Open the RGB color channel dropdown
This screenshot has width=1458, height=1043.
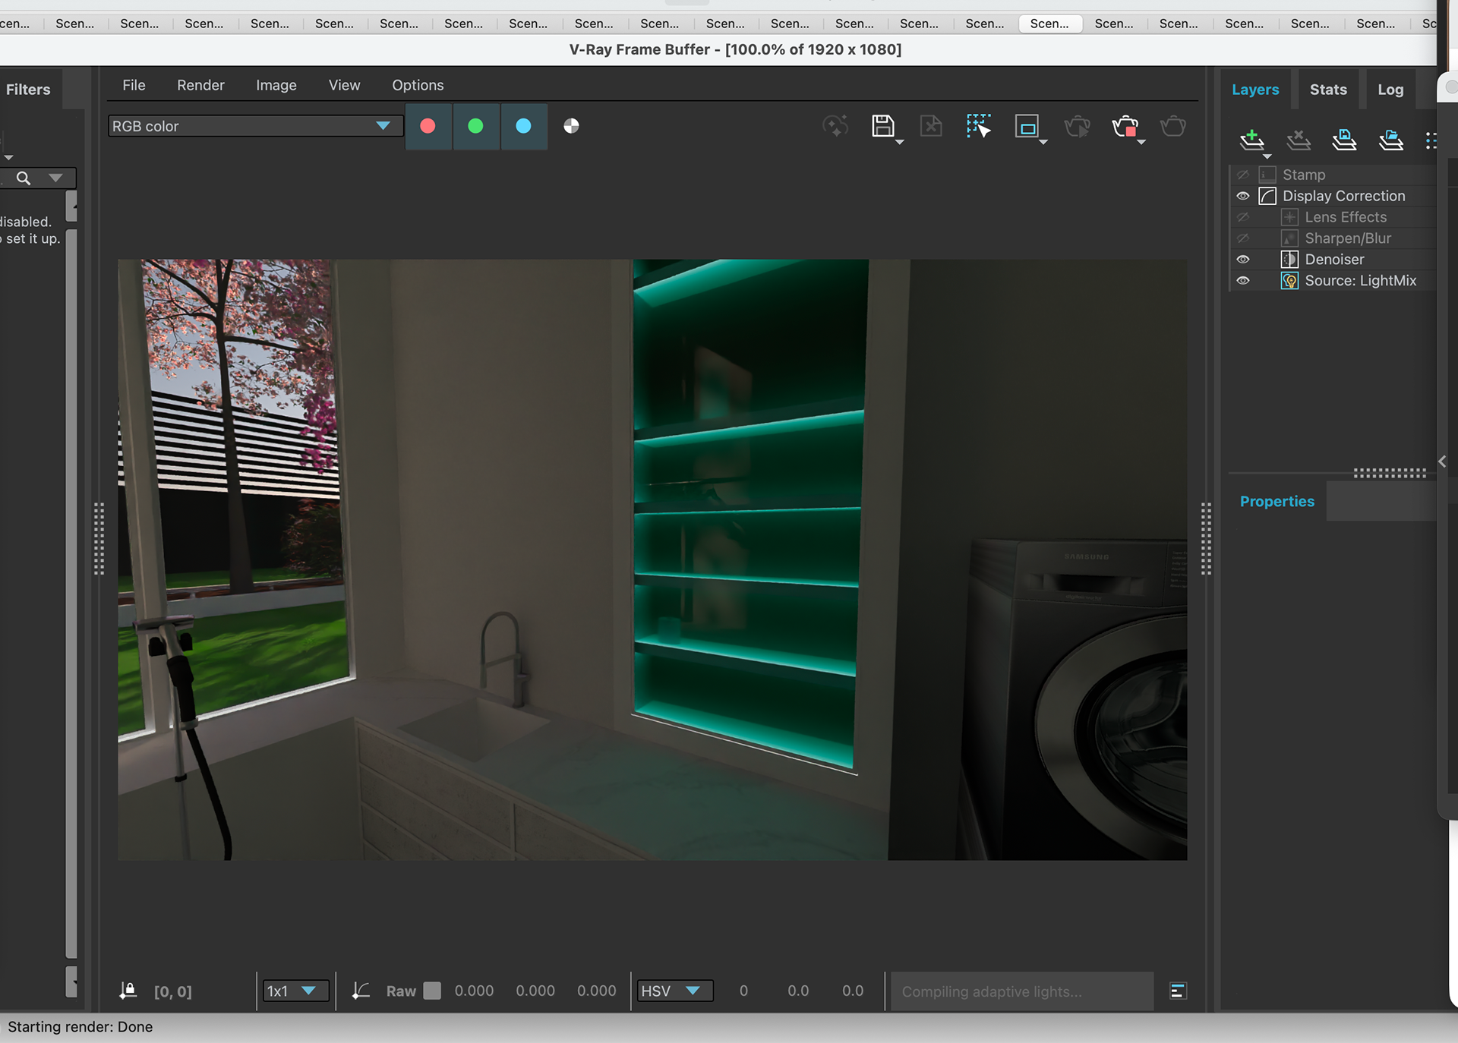[254, 126]
